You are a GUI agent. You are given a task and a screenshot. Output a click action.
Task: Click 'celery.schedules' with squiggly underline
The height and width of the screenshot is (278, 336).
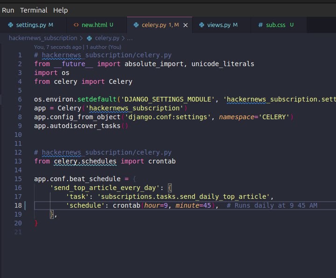coord(85,161)
